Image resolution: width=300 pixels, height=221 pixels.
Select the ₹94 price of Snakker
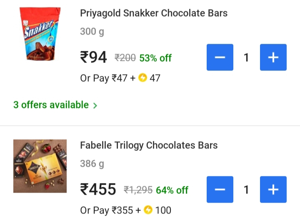point(94,58)
